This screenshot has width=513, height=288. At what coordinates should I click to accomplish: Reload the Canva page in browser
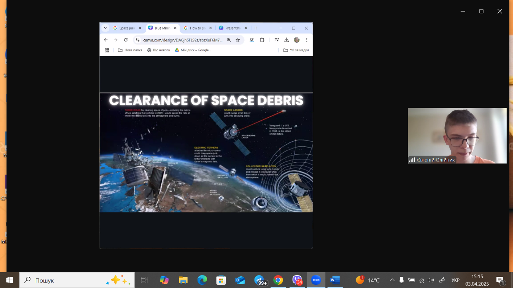(126, 40)
